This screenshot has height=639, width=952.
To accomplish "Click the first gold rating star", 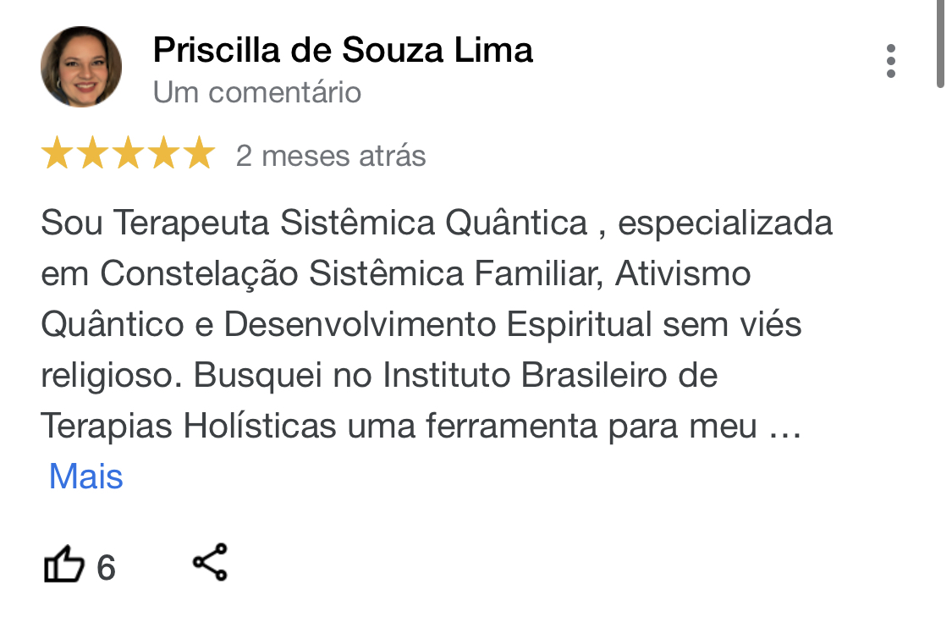I will (x=57, y=155).
